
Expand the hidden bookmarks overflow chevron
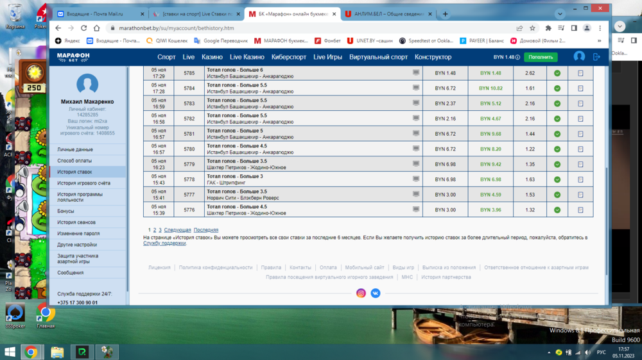(599, 40)
